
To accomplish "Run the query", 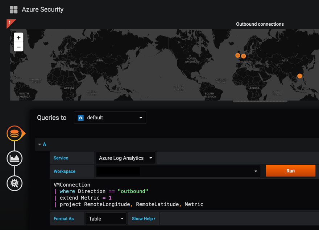I will pyautogui.click(x=290, y=171).
